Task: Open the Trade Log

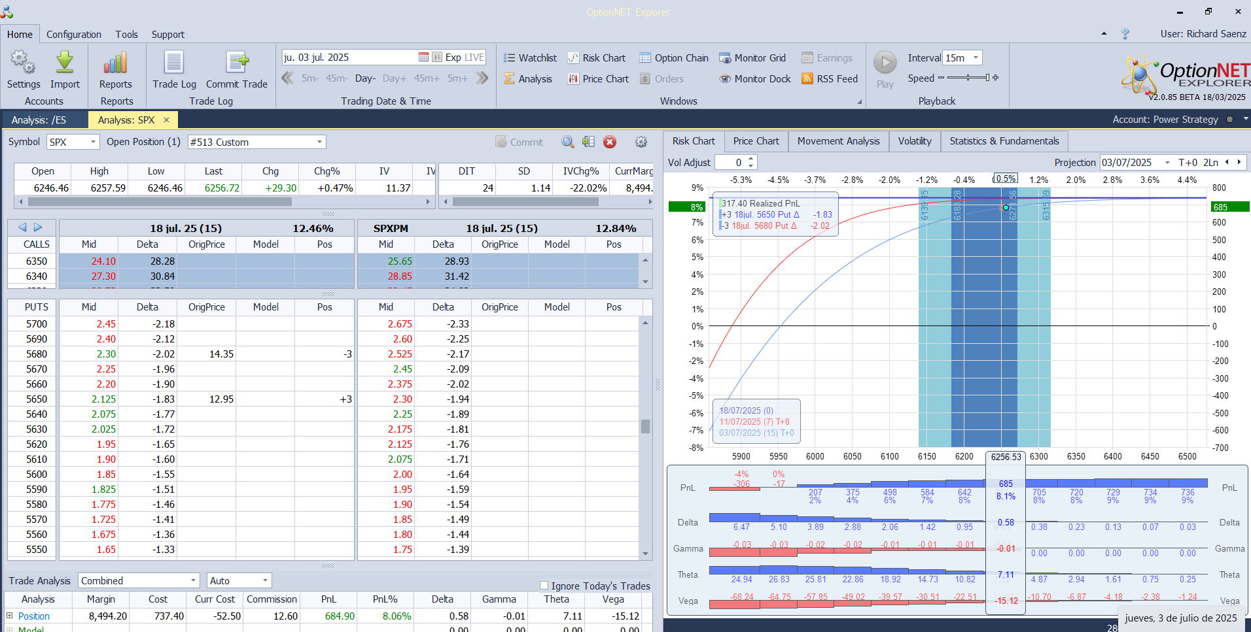Action: pos(174,70)
